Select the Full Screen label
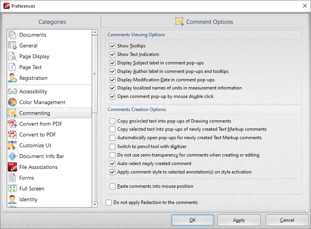Screen dimensions: 311x229 [32, 189]
